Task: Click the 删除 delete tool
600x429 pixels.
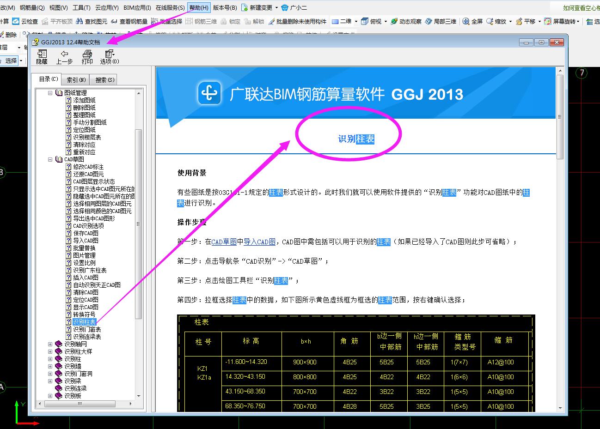Action: (x=8, y=35)
